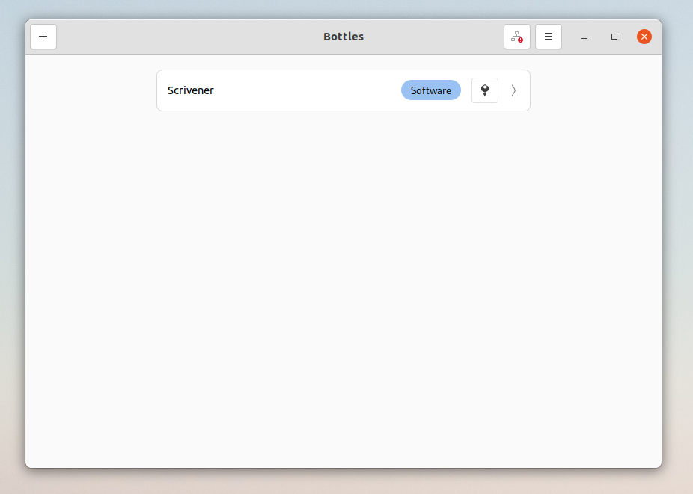Minimize the Bottles window
The height and width of the screenshot is (494, 693).
(584, 37)
